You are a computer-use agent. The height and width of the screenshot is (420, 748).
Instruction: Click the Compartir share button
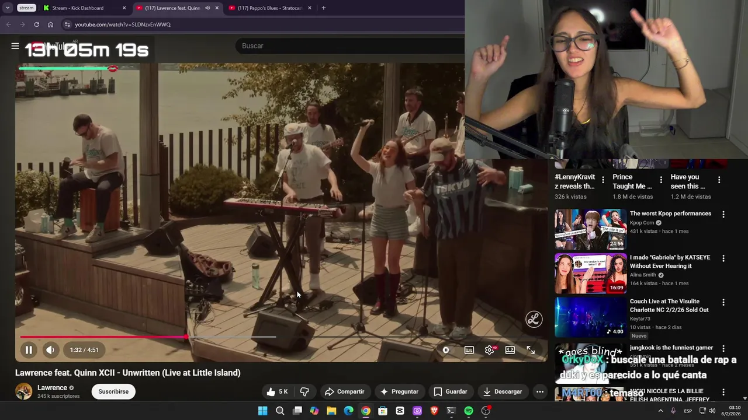(x=345, y=392)
